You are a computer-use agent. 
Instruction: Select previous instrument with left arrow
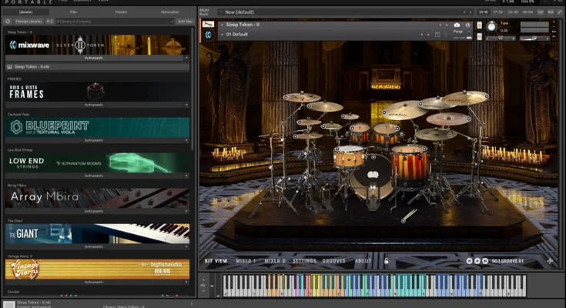click(440, 25)
